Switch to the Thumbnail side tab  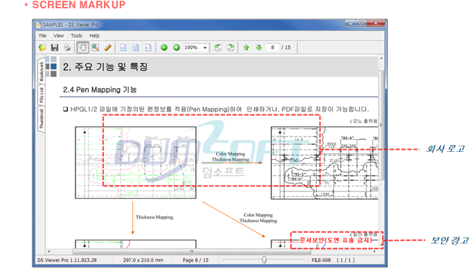(42, 119)
